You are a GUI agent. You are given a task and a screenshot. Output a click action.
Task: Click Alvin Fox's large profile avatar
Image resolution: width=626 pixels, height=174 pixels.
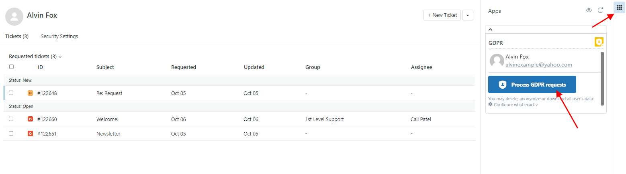tap(14, 16)
